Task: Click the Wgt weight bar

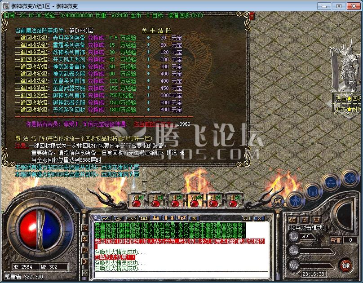Action: point(312,265)
